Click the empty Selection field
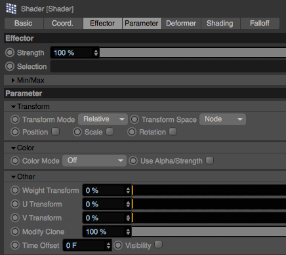The height and width of the screenshot is (255, 286). click(x=169, y=66)
